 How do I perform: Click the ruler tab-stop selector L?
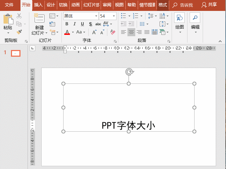click(x=32, y=48)
